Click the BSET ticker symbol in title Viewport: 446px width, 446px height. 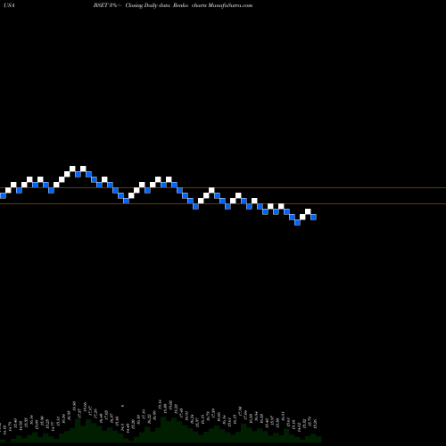[100, 5]
